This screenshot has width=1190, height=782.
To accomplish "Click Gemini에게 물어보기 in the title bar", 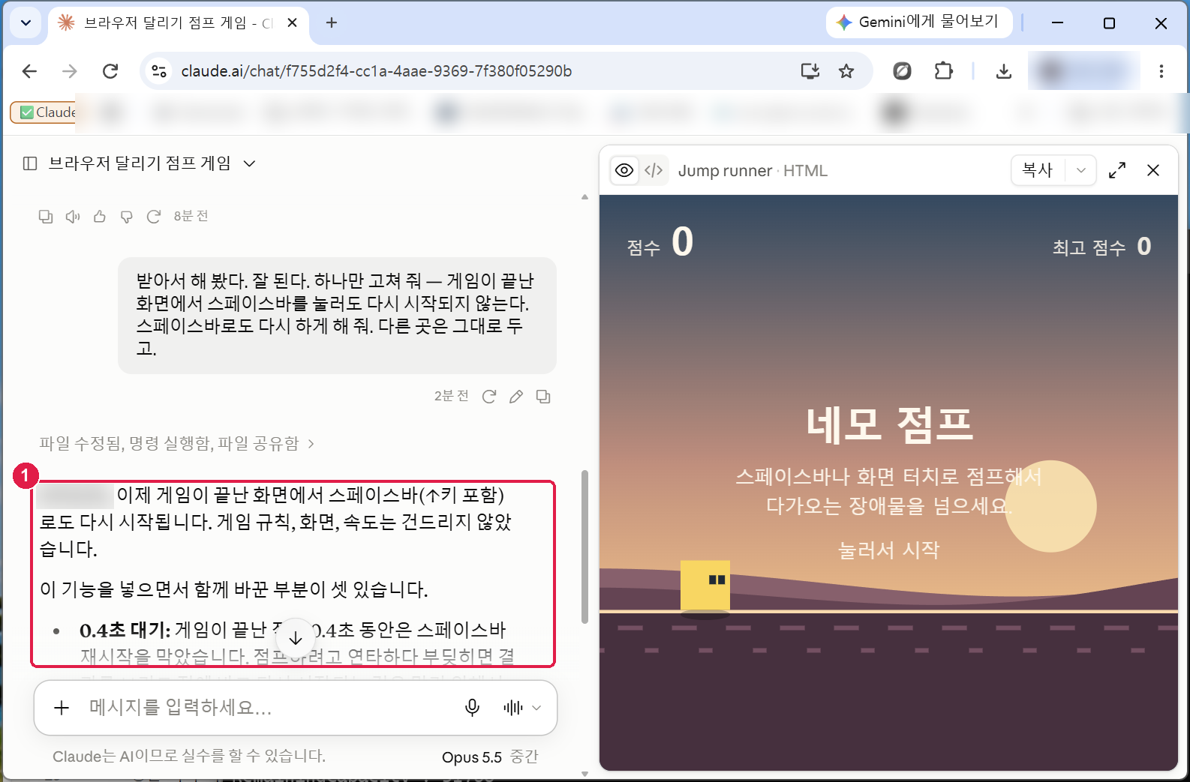I will click(x=919, y=22).
